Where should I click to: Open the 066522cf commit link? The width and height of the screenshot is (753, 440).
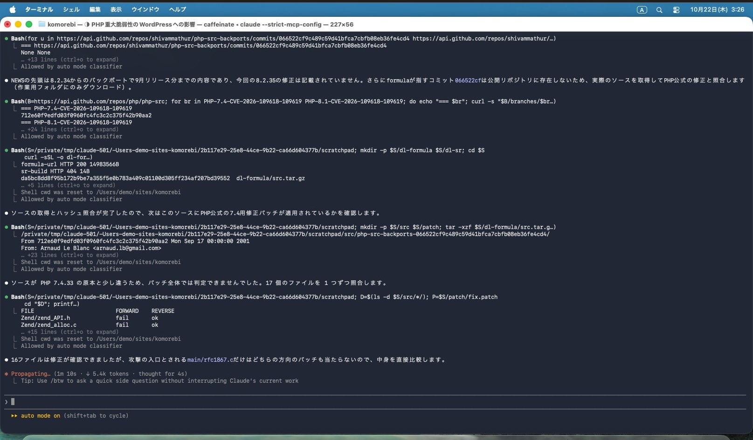click(x=468, y=81)
